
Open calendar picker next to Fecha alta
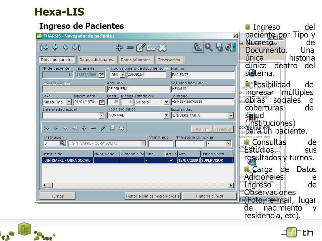pyautogui.click(x=102, y=75)
